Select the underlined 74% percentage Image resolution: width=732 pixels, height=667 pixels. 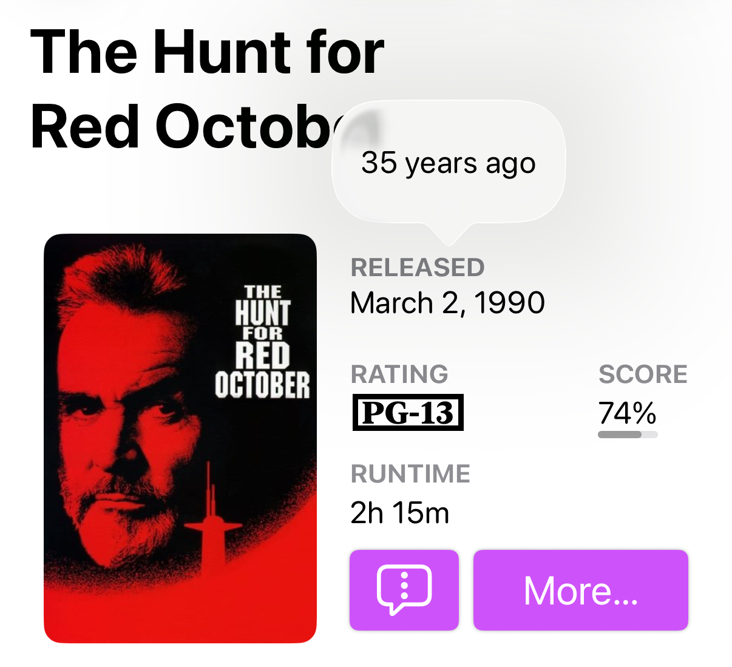coord(626,414)
